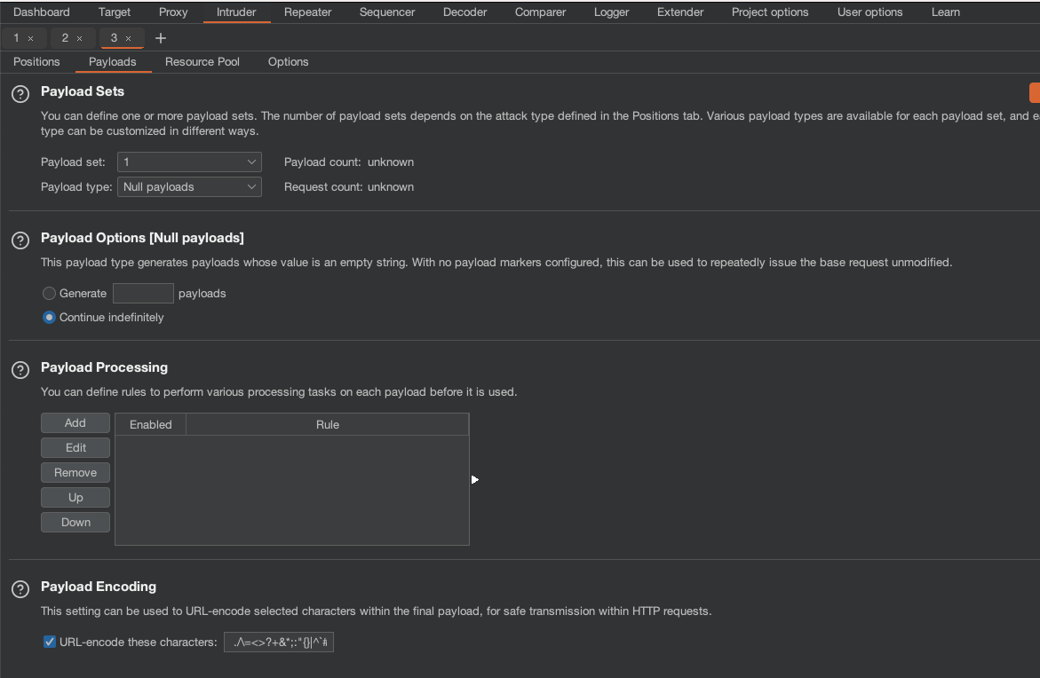Open help for Payload Options section
The image size is (1040, 678).
coord(20,240)
